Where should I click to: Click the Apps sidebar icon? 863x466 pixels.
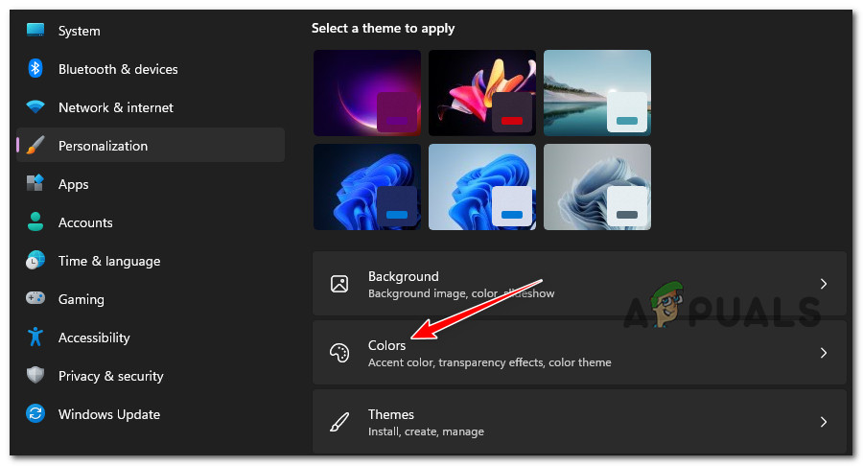coord(35,184)
